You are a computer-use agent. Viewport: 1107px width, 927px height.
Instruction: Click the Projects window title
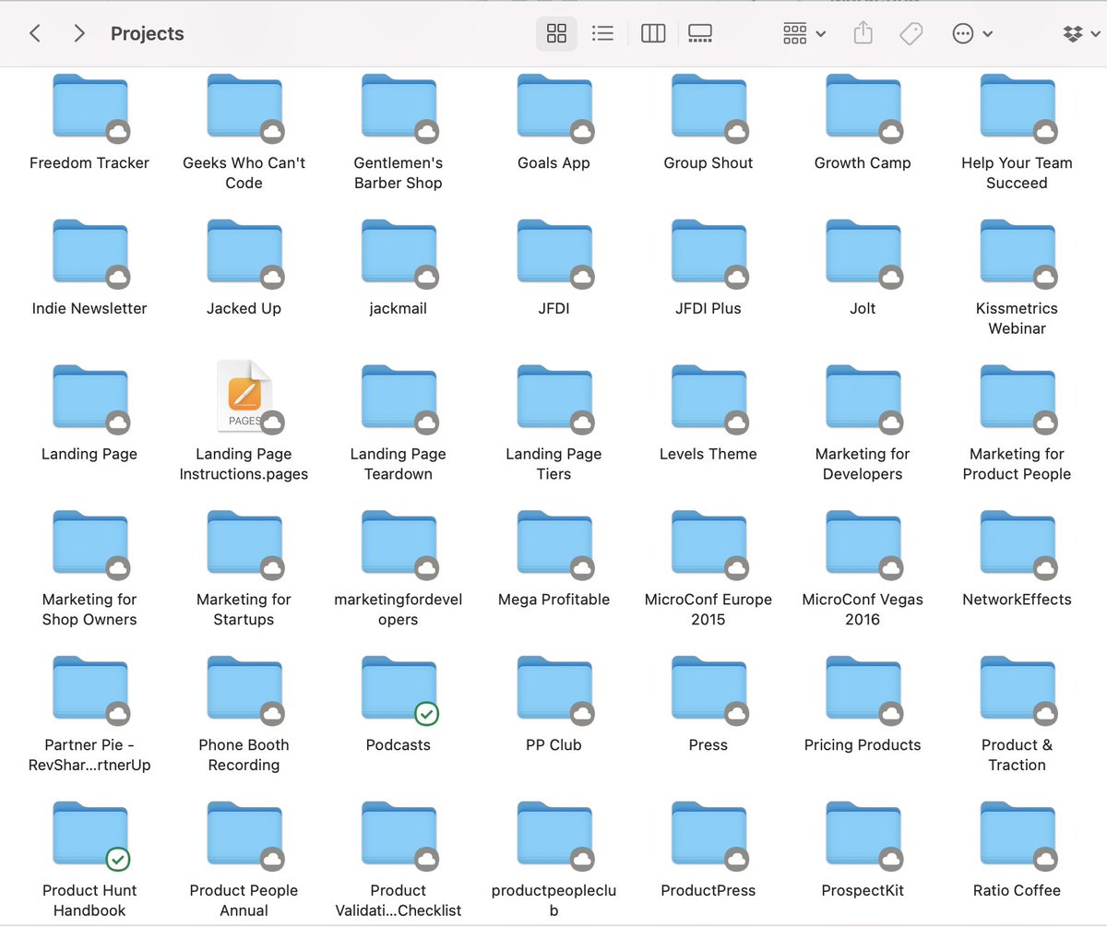147,34
